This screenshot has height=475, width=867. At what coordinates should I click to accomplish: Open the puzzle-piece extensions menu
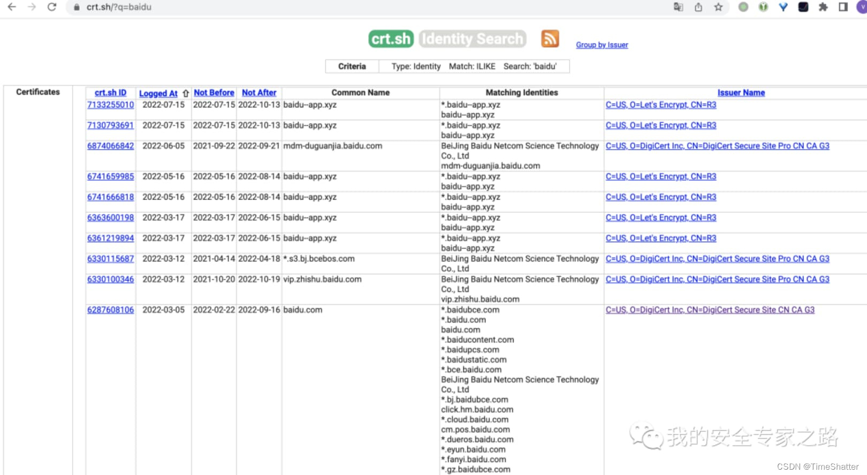[823, 7]
